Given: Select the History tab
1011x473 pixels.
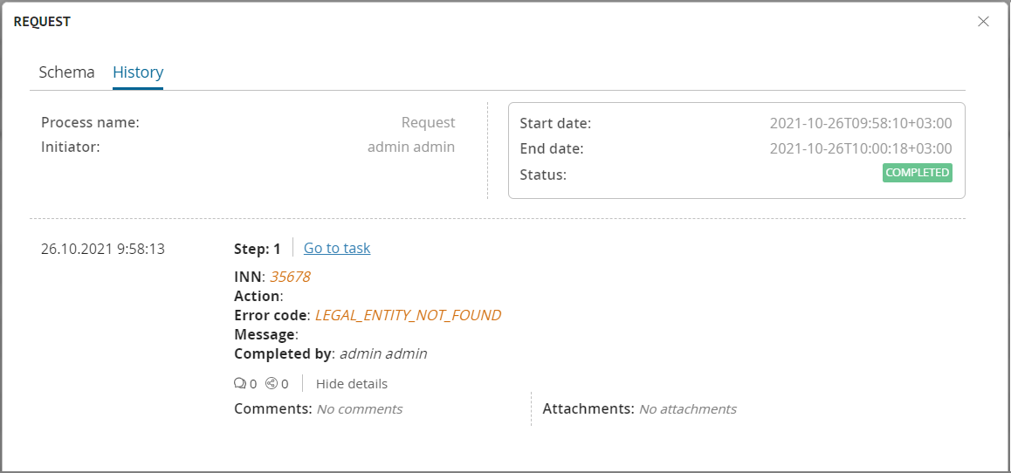Looking at the screenshot, I should (x=138, y=72).
